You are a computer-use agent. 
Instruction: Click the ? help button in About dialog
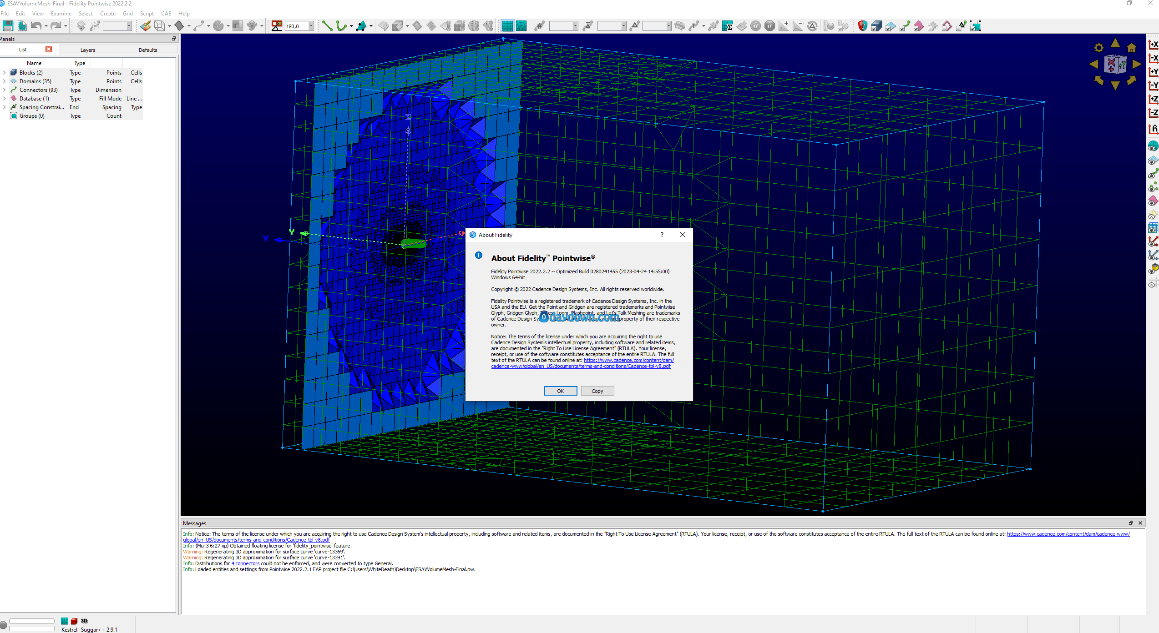coord(662,235)
